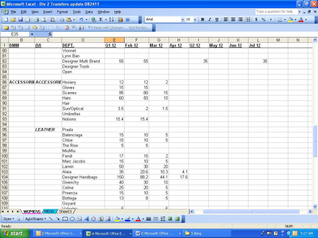Toggle Italic formatting
The width and height of the screenshot is (318, 238).
point(209,20)
